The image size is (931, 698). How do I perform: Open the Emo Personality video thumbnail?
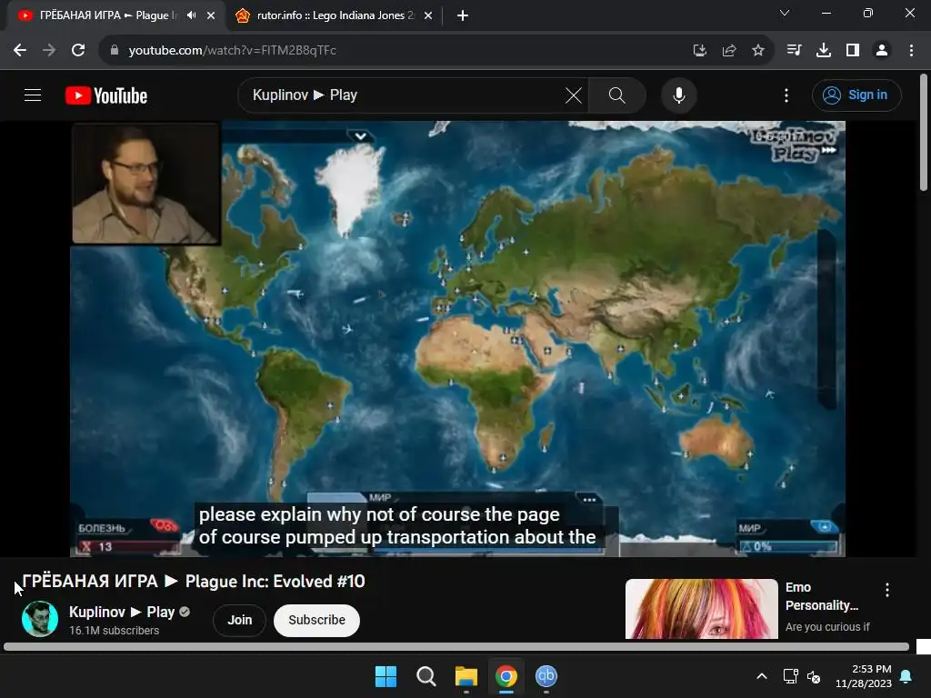[701, 609]
